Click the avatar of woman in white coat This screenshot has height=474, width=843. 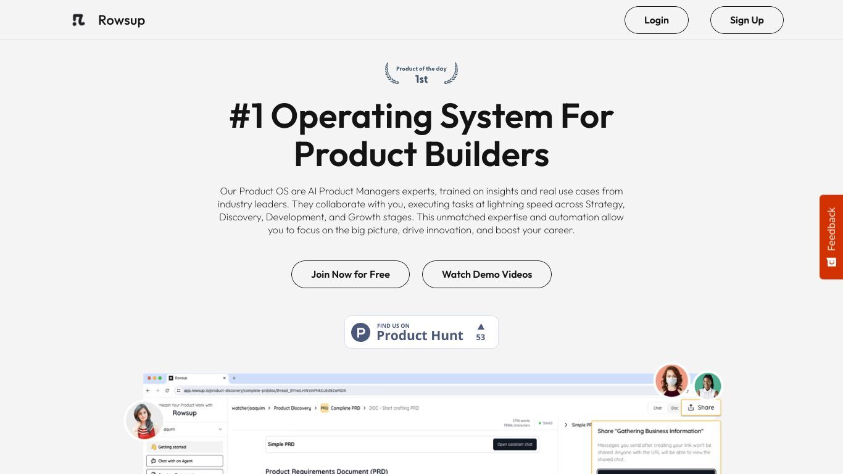[x=708, y=386]
